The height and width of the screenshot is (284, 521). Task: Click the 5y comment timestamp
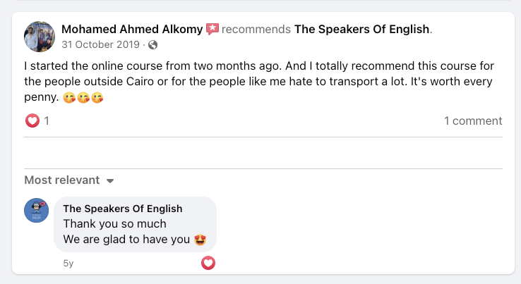[x=68, y=263]
